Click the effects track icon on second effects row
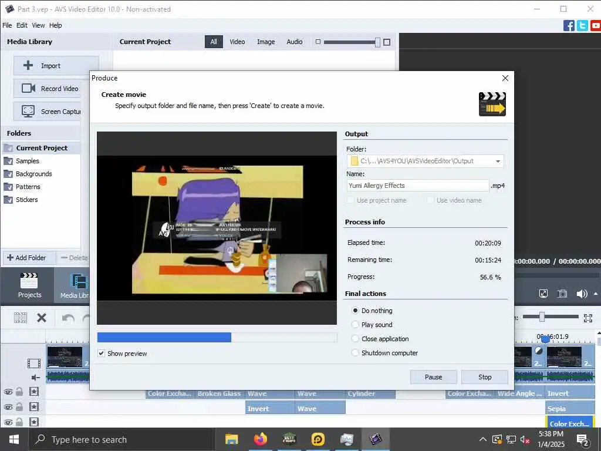This screenshot has width=601, height=451. pos(34,406)
